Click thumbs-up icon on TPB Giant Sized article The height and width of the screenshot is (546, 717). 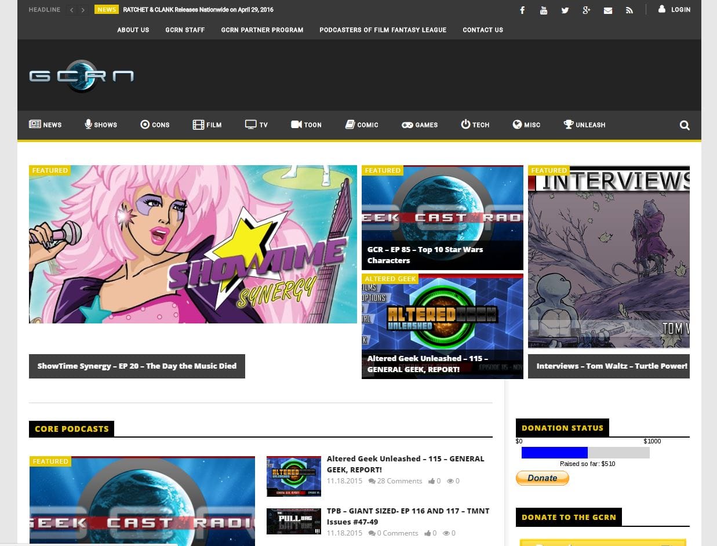[428, 533]
